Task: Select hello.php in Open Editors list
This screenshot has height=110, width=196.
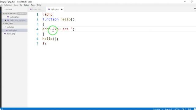Action: point(14,20)
